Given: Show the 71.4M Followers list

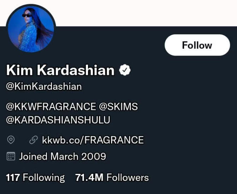Looking at the screenshot, I should [112, 177].
